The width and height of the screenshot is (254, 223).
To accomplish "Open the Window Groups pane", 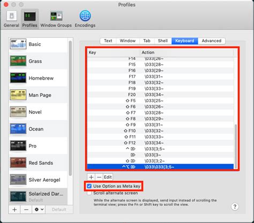I will 56,19.
